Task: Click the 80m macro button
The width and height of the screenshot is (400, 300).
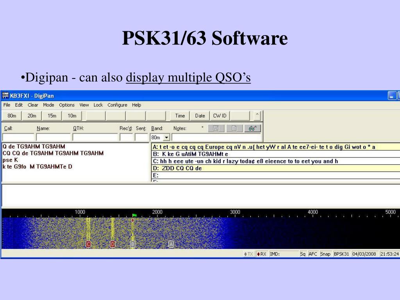Action: [12, 116]
